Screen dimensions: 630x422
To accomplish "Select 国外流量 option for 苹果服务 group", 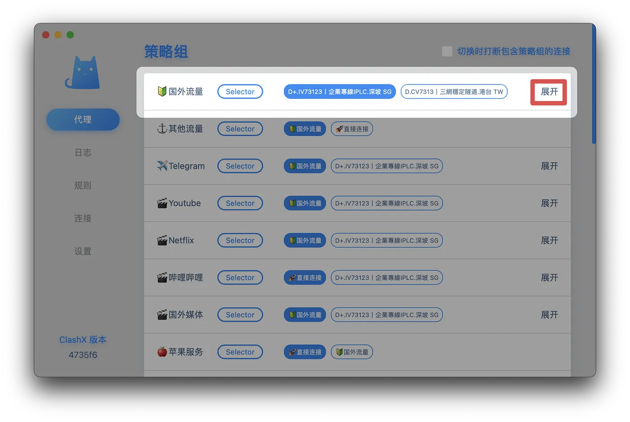I will tap(352, 352).
